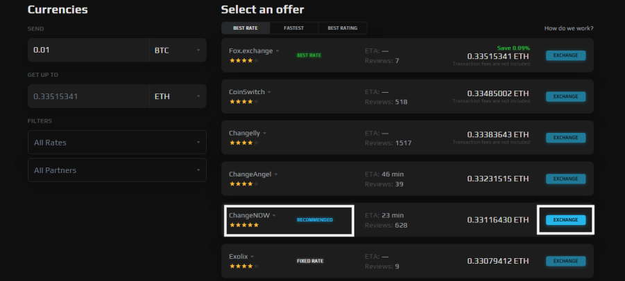Click ChangeNOW ETA: 23 min
Screen dimensions: 625x281
384,215
